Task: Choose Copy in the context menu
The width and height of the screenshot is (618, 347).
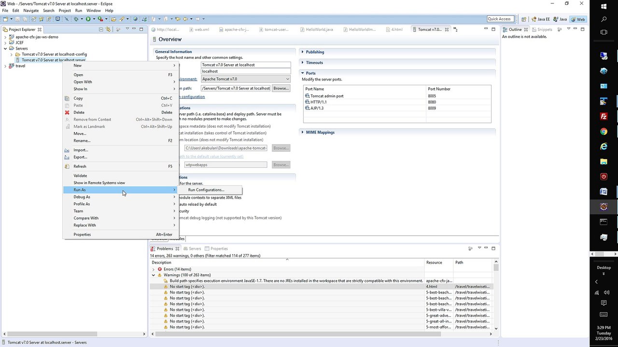Action: 120,99
